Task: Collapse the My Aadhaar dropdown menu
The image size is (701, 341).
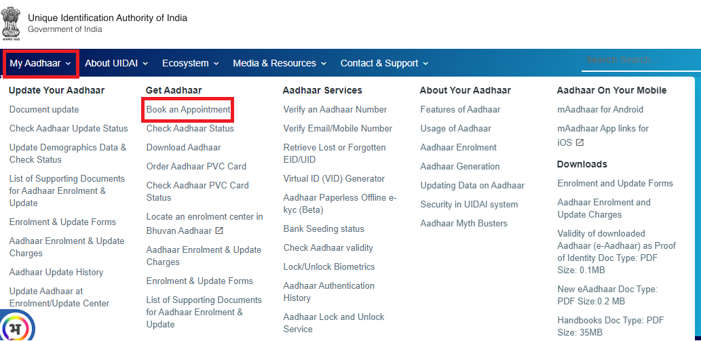Action: (x=40, y=64)
